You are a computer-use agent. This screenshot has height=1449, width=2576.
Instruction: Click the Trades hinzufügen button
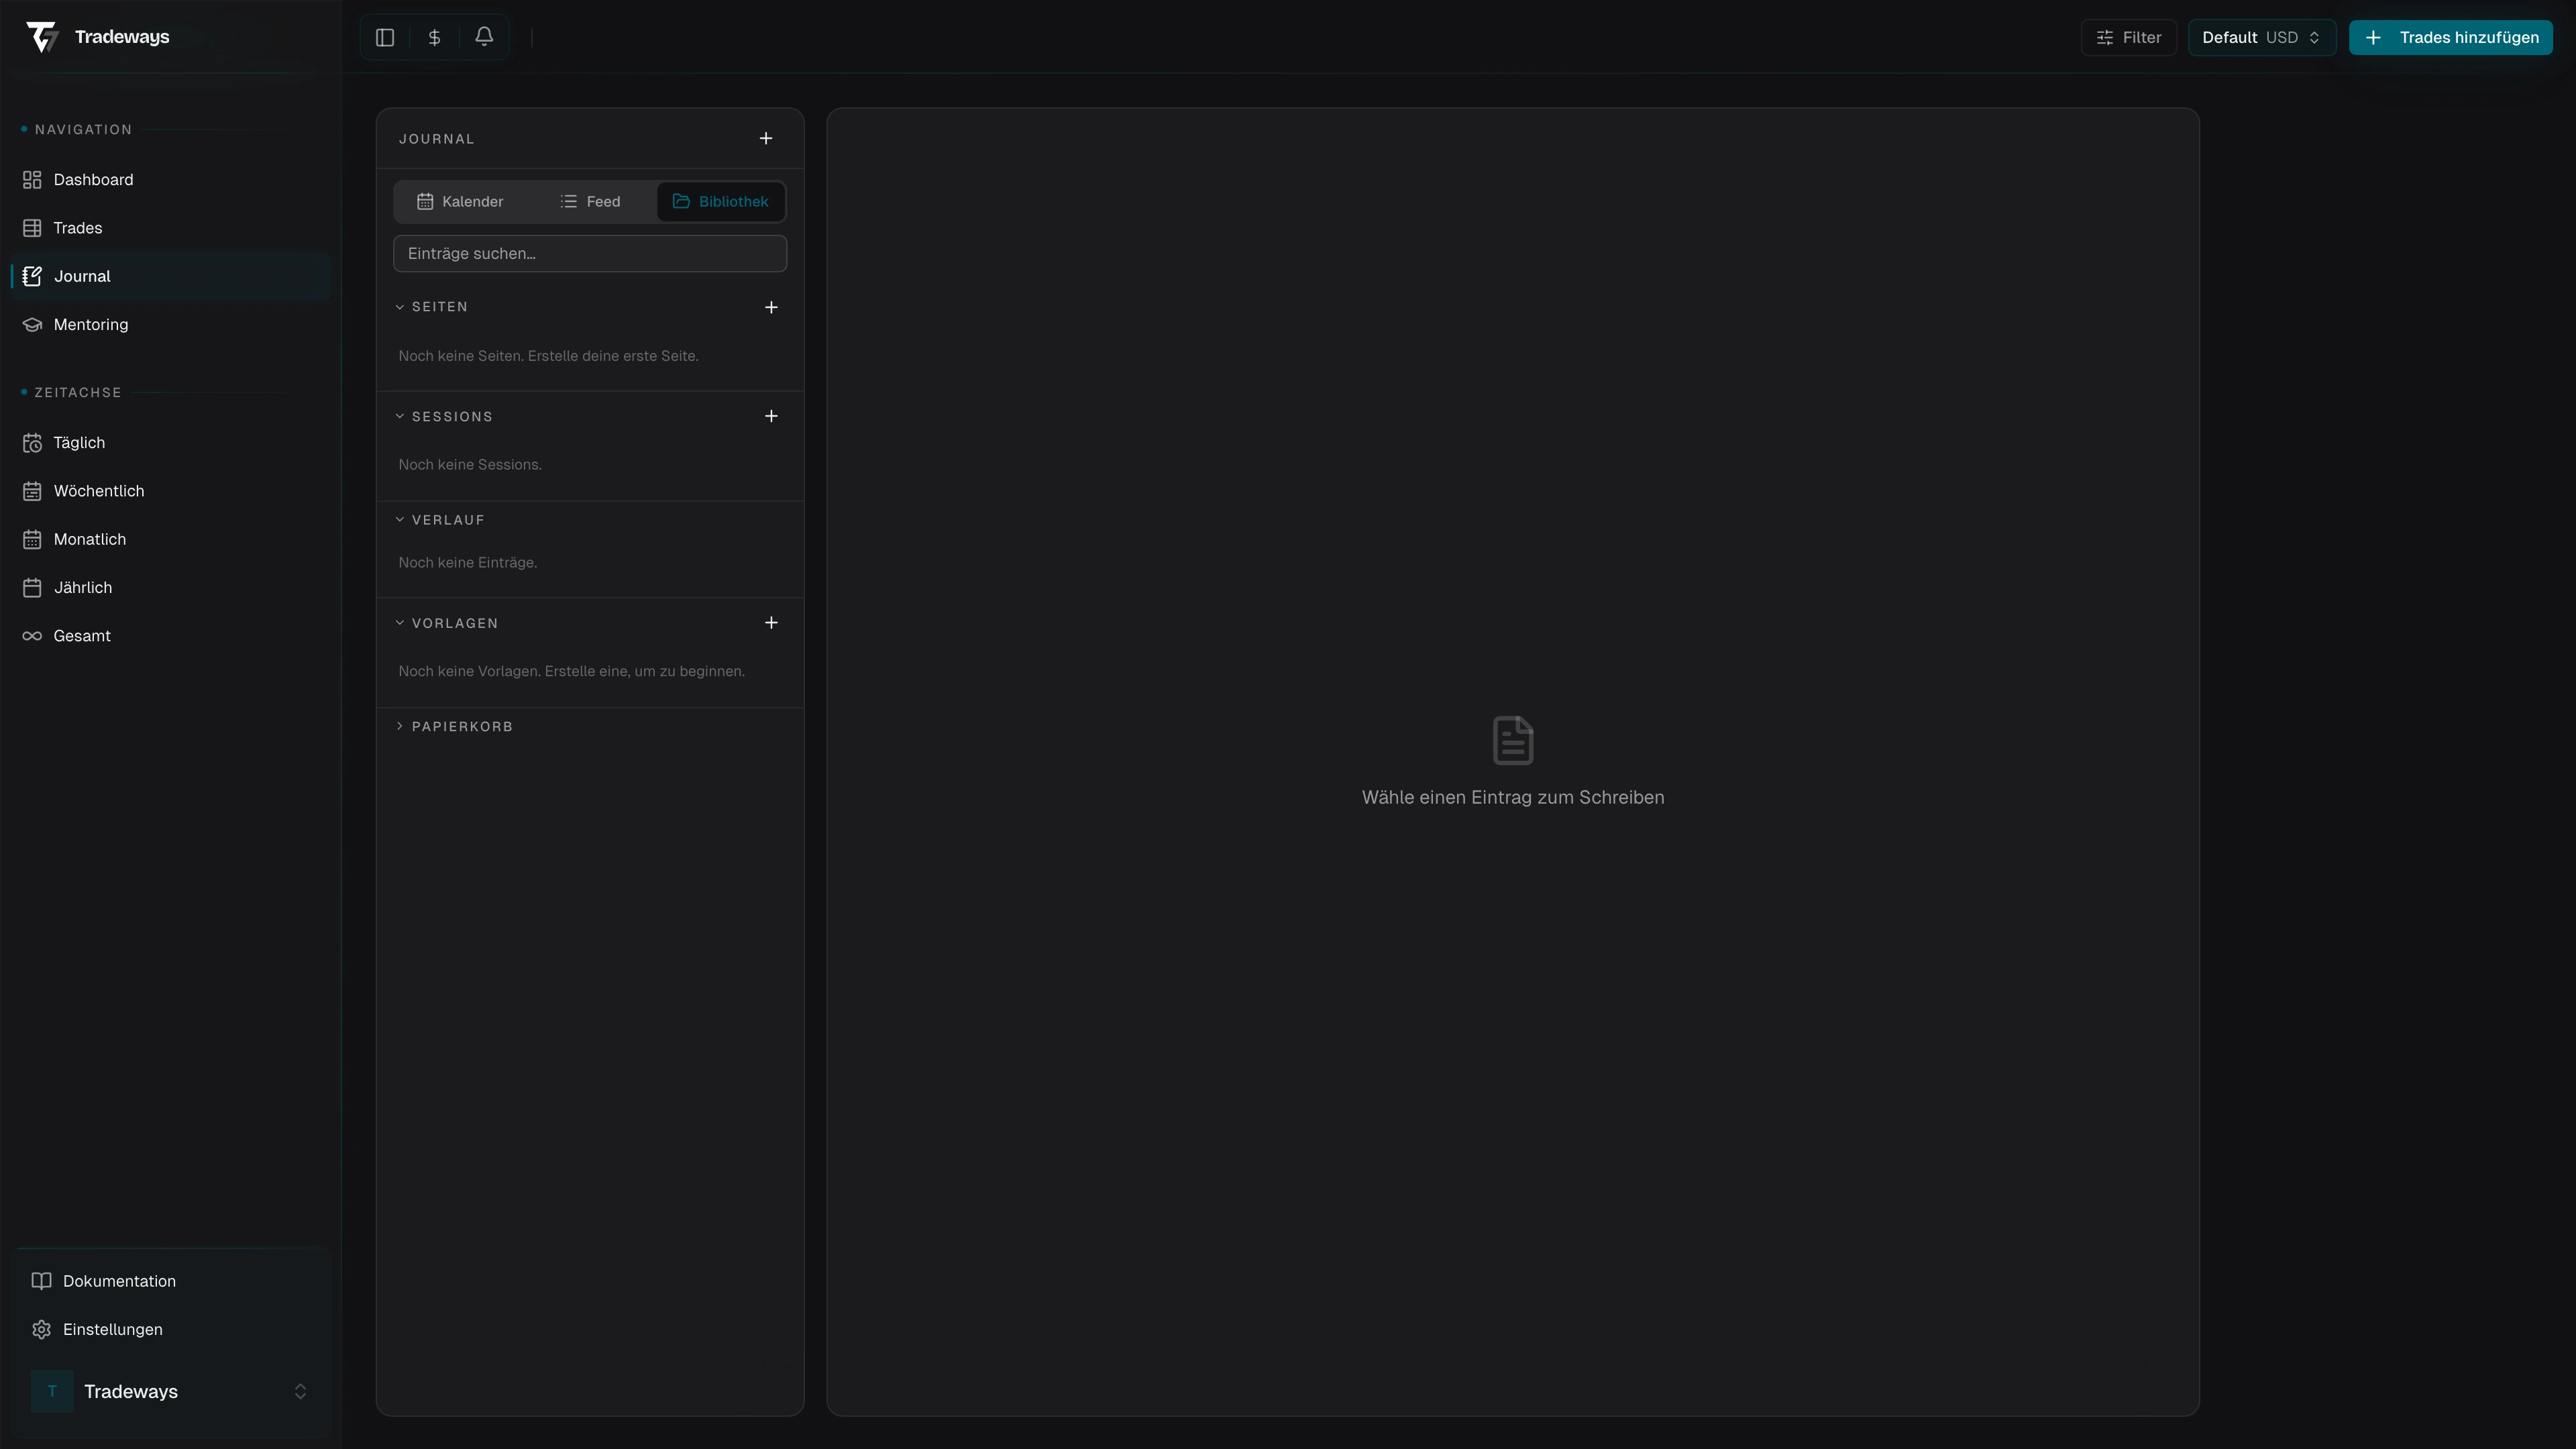click(x=2450, y=38)
